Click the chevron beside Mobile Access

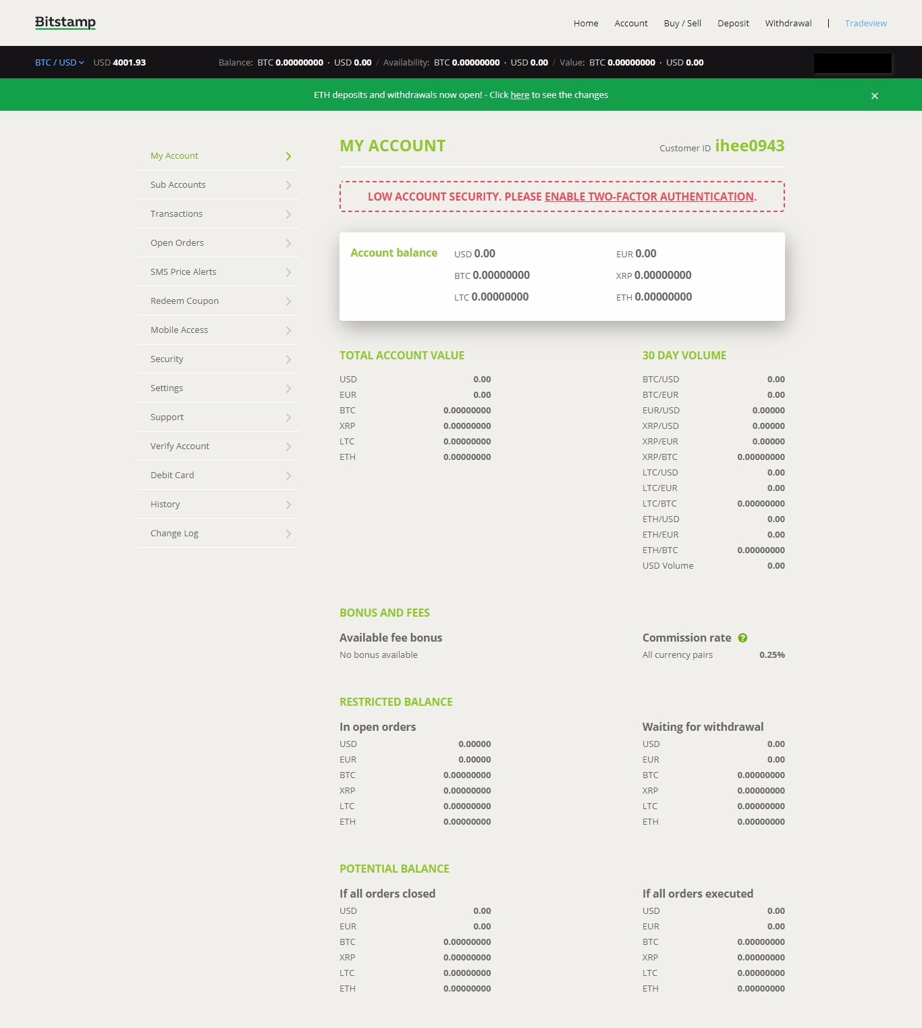click(288, 330)
